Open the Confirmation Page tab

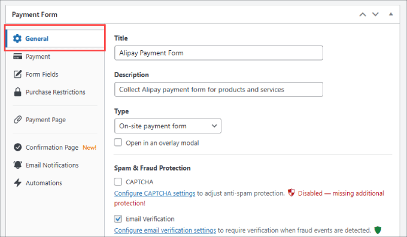point(55,147)
